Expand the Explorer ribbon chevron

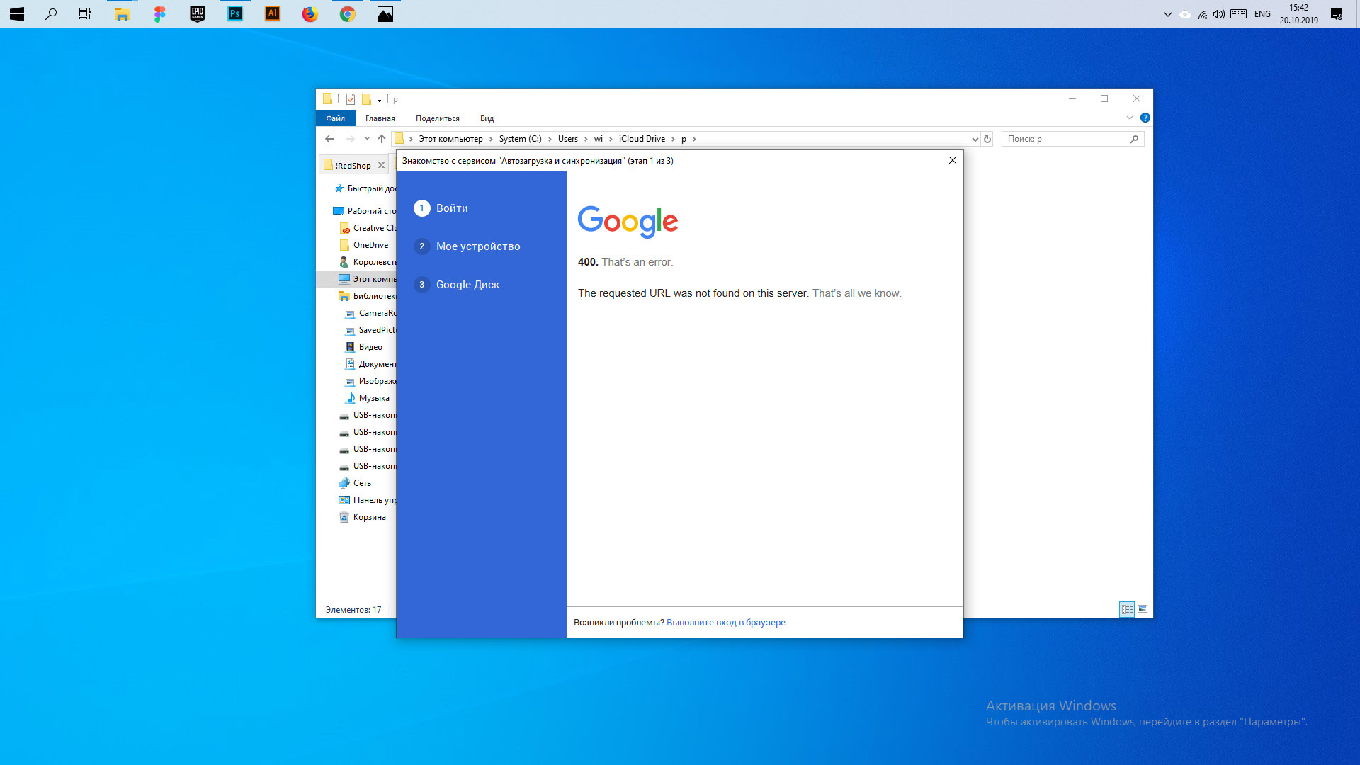pos(1130,118)
